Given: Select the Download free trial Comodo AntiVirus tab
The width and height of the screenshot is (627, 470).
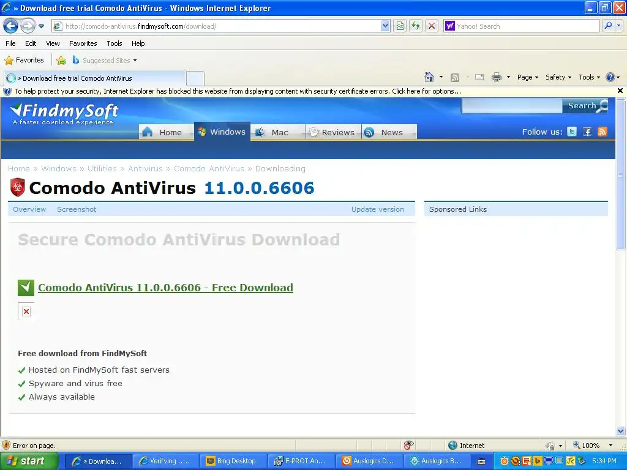Looking at the screenshot, I should coord(95,78).
